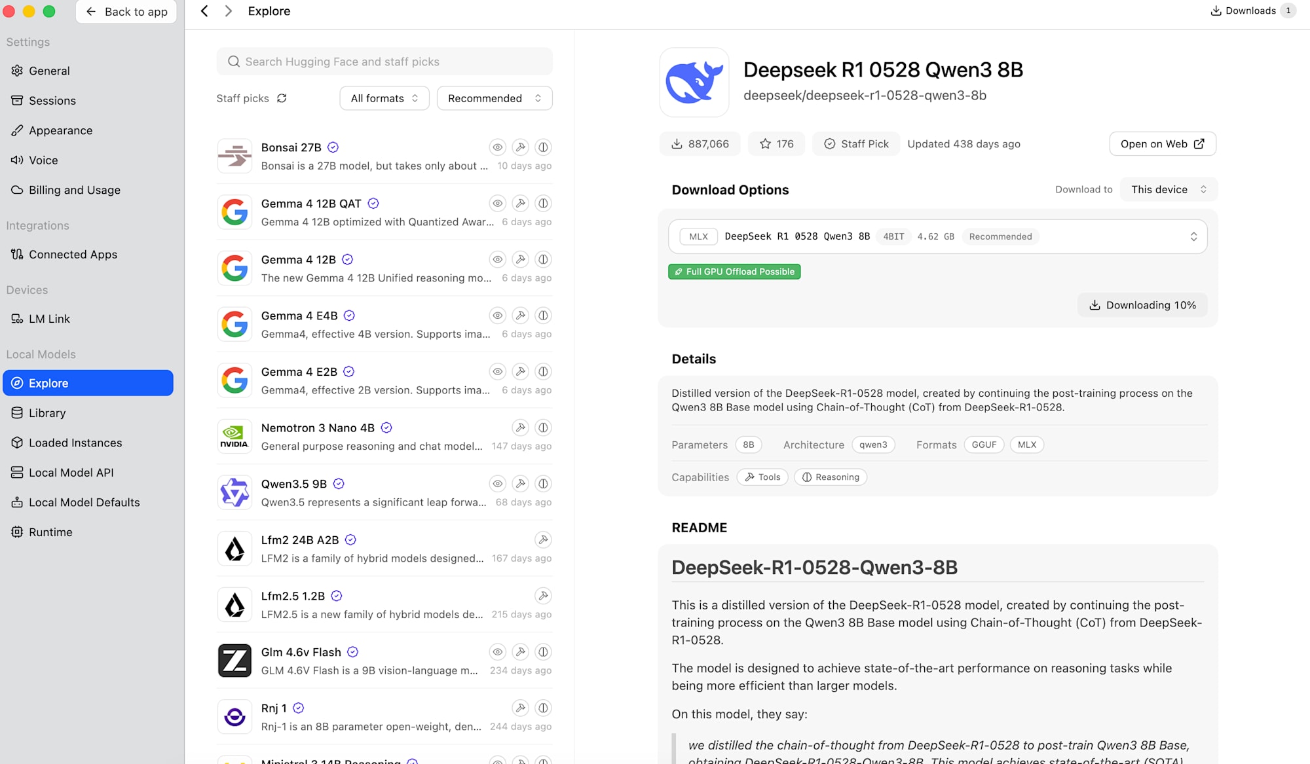Click reasoning icon on Gemma 4 E4B
Viewport: 1310px width, 764px height.
coord(543,316)
